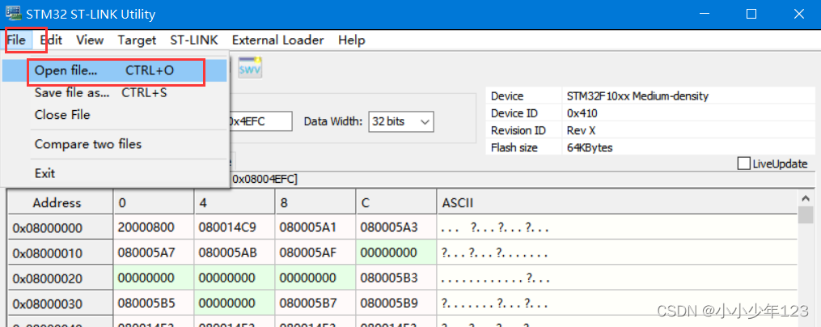Click memory cell 080005B5
The image size is (821, 327).
click(154, 304)
